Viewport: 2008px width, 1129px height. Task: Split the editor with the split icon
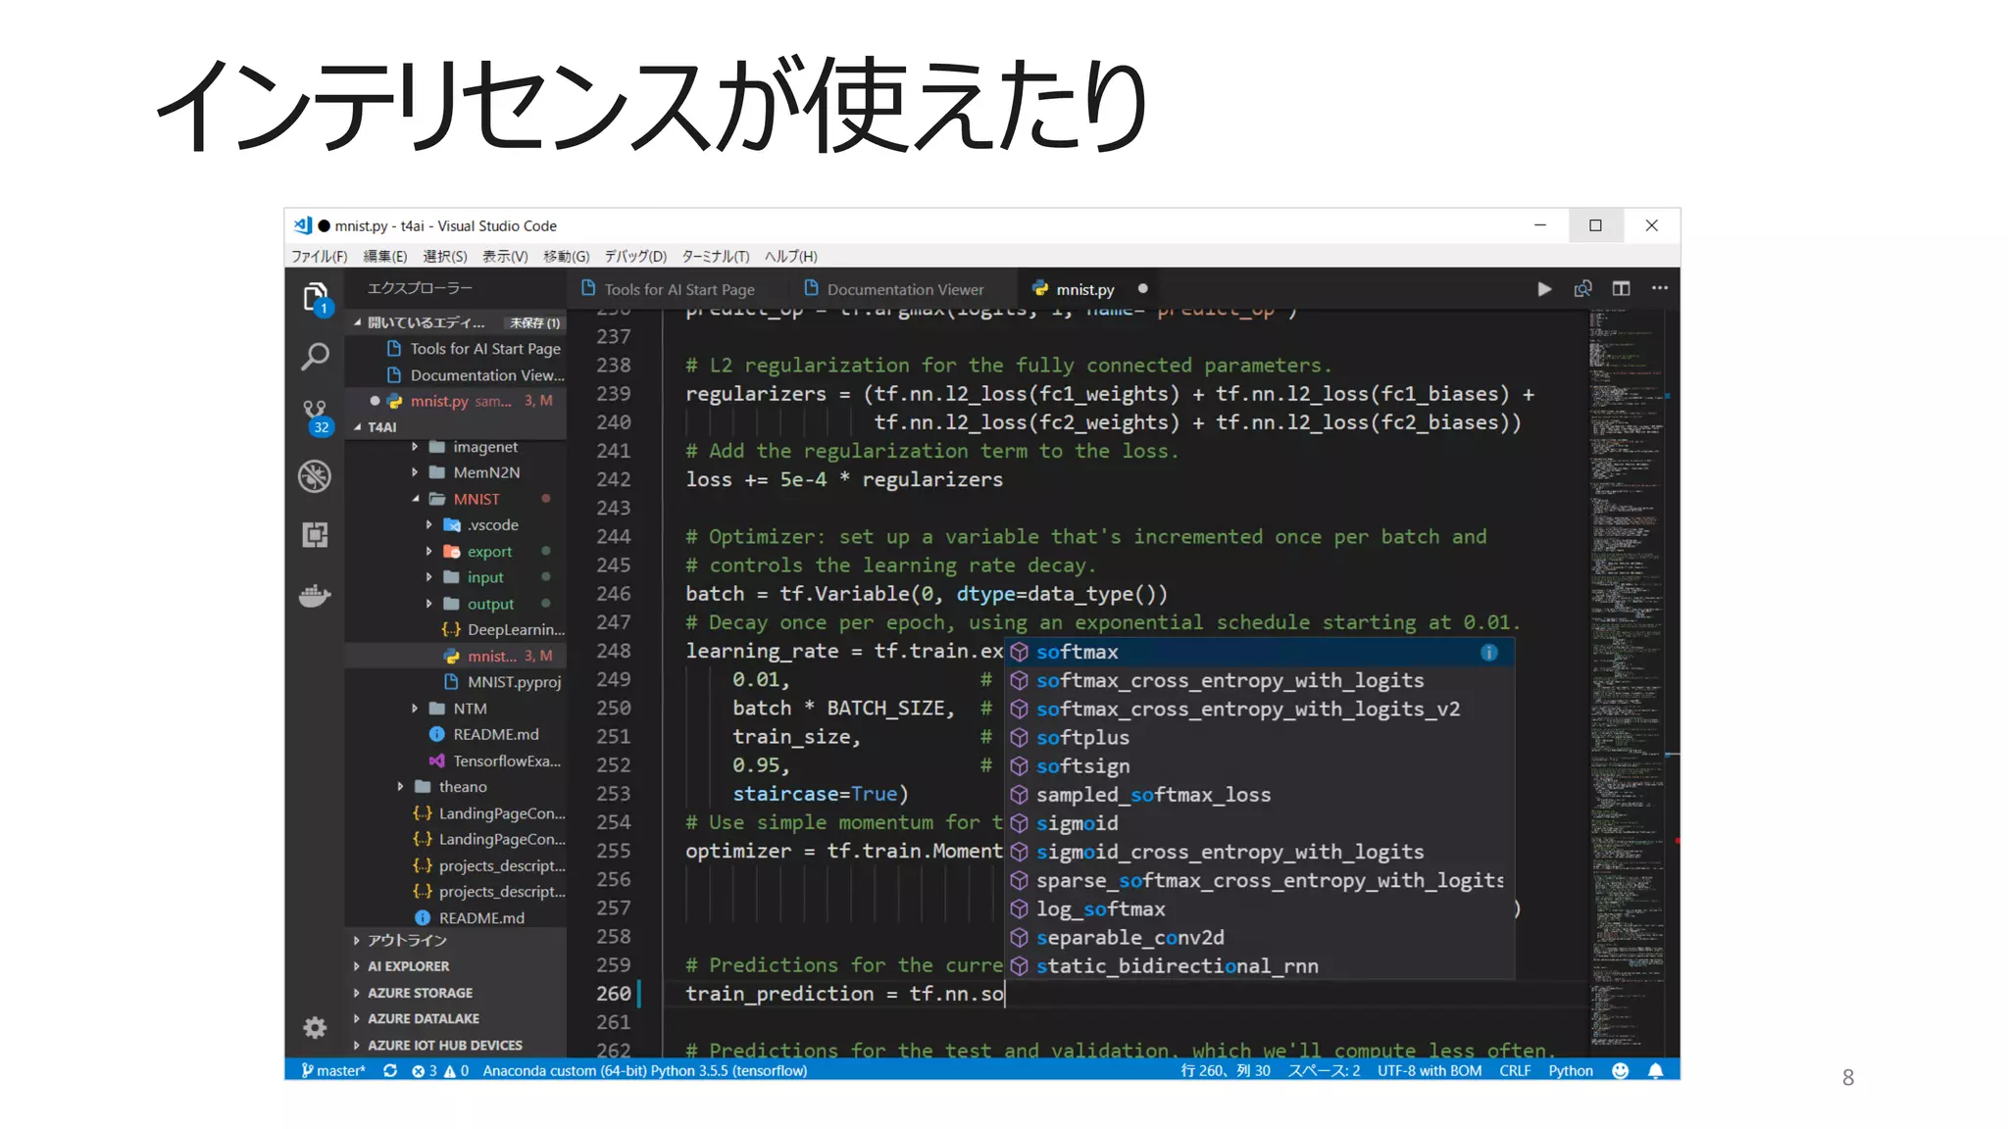pos(1621,289)
